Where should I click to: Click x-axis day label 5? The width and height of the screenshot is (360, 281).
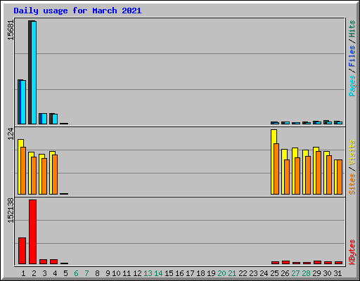tap(65, 273)
